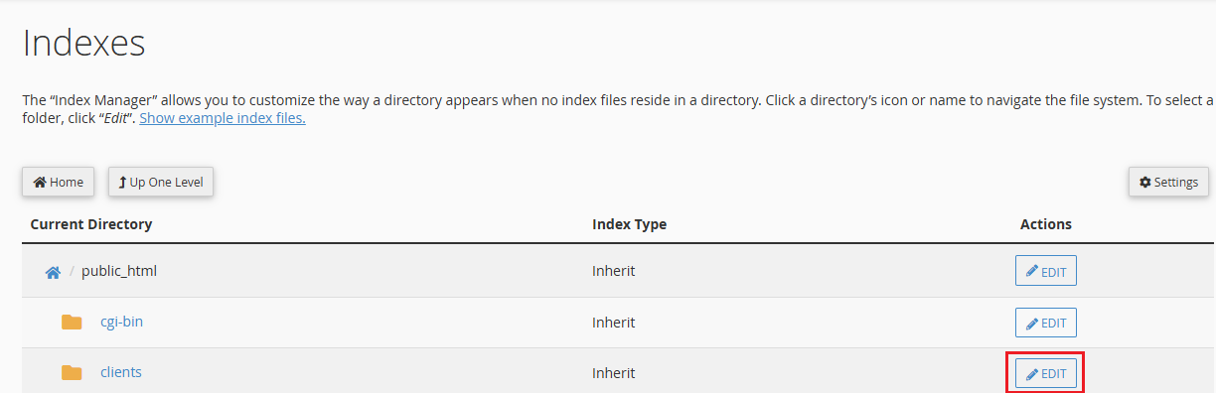Show example index files link

click(223, 118)
